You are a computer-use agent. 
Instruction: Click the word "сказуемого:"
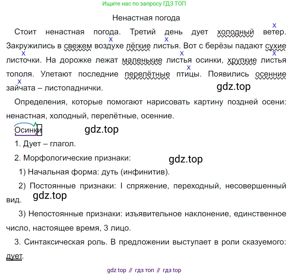click(x=264, y=242)
